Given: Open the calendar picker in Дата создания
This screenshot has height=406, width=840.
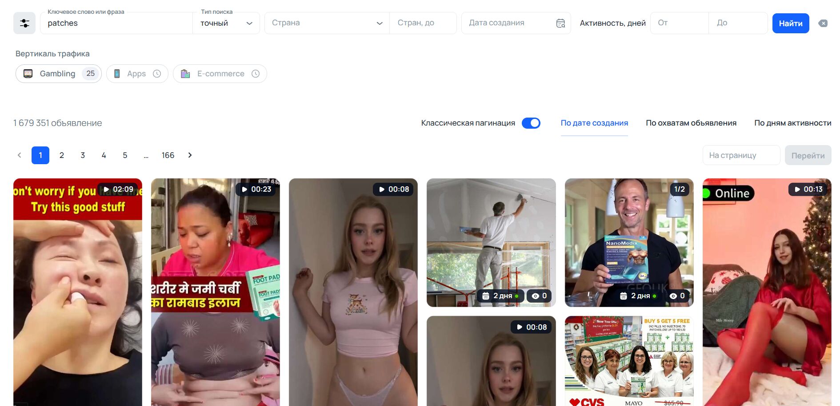Looking at the screenshot, I should click(560, 23).
